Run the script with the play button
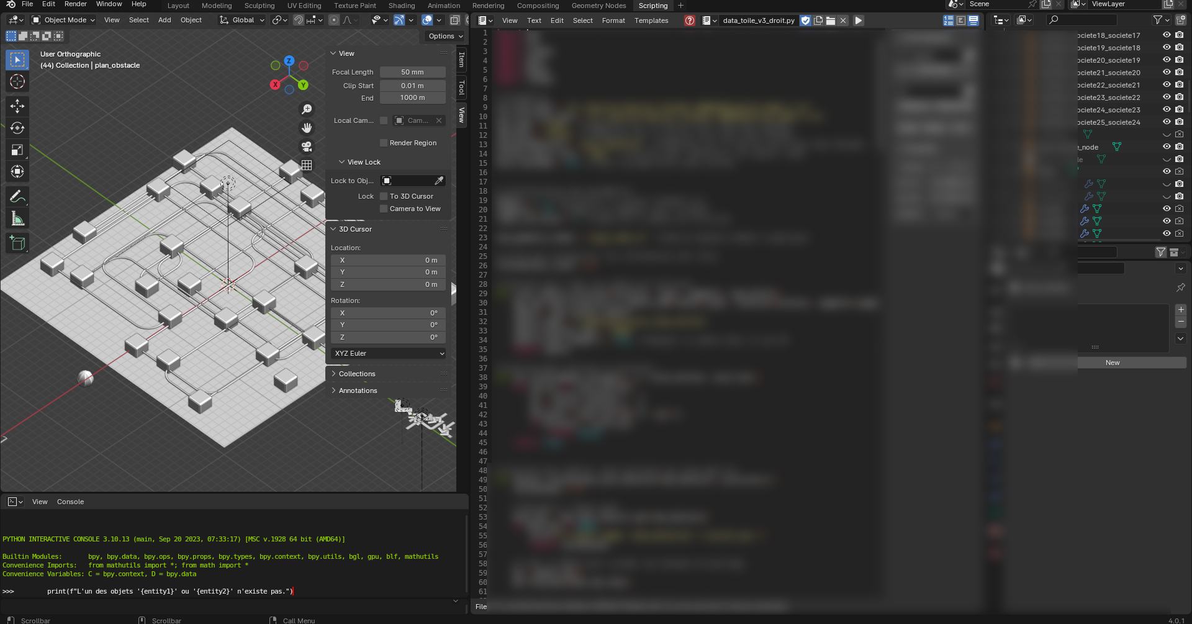This screenshot has height=624, width=1192. click(858, 20)
